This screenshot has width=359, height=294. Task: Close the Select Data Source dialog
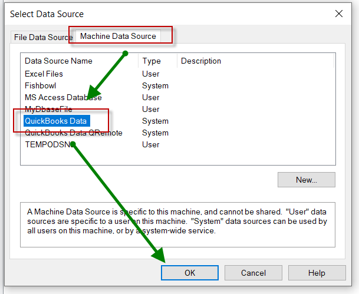coord(339,14)
